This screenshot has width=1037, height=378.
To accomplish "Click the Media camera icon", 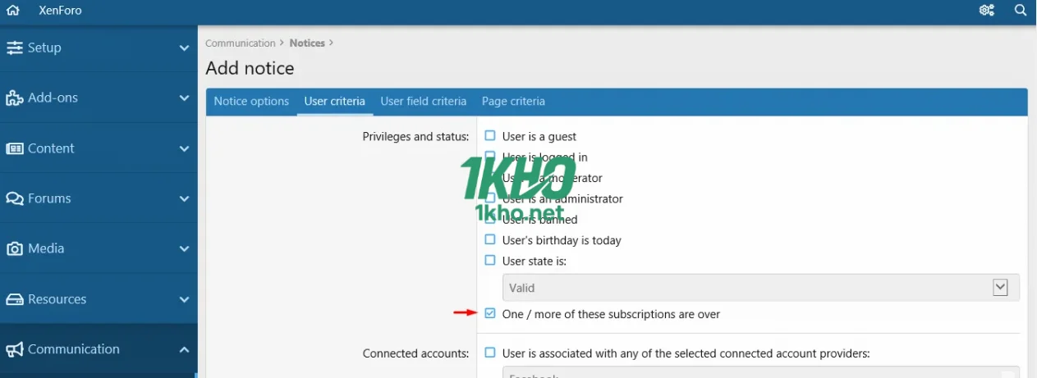I will point(14,249).
